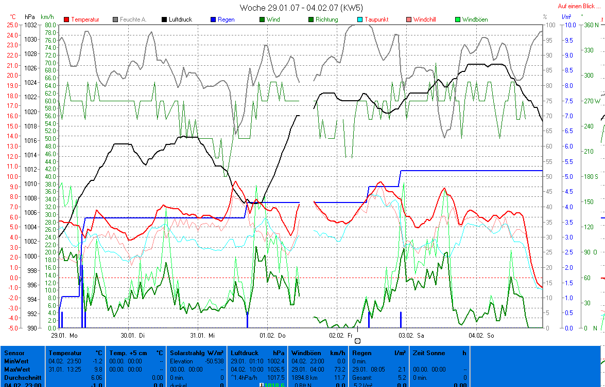The image size is (605, 387).
Task: Click the bright green Windböen legend square
Action: pyautogui.click(x=458, y=20)
